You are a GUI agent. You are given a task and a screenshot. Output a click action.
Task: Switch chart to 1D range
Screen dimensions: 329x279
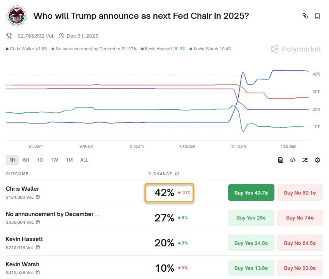click(40, 160)
